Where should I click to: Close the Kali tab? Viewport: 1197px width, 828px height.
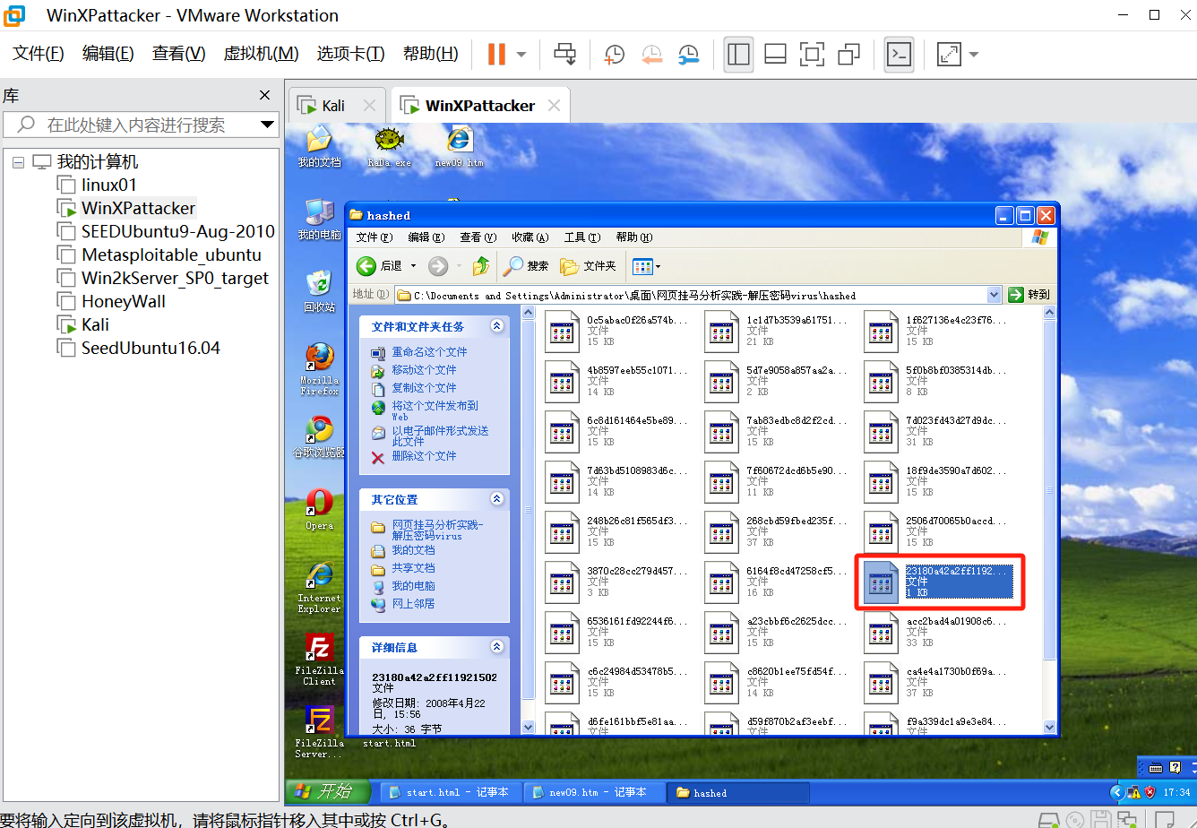click(369, 105)
